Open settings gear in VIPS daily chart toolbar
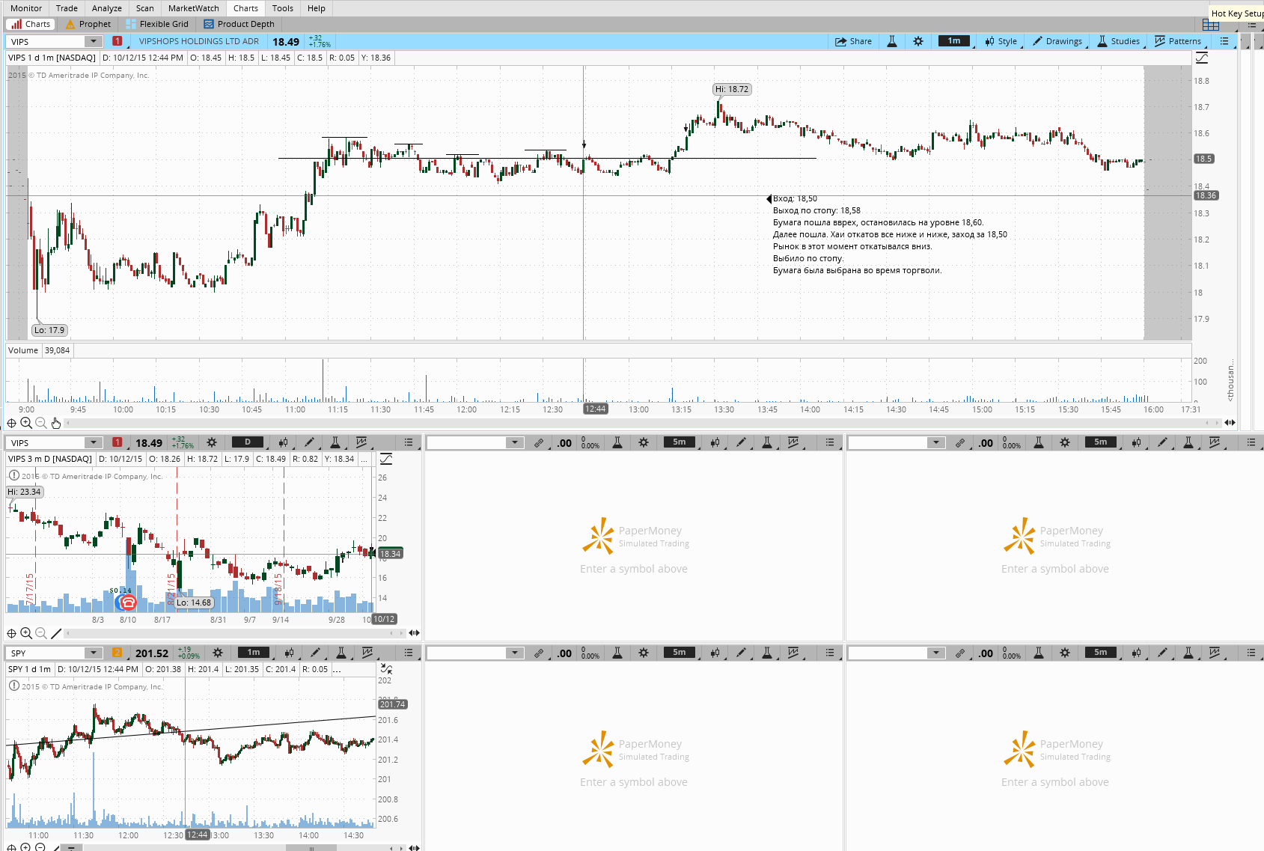Screen dimensions: 1264x851 pos(212,442)
